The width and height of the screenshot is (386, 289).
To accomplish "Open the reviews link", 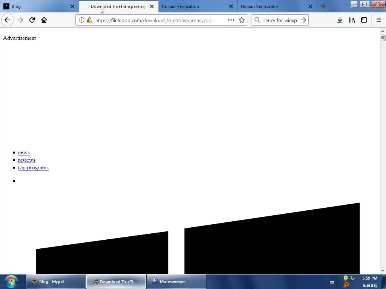I will click(x=27, y=160).
